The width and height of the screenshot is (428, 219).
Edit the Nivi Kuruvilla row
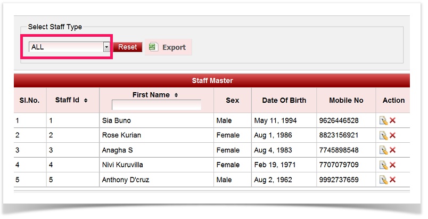click(x=383, y=165)
